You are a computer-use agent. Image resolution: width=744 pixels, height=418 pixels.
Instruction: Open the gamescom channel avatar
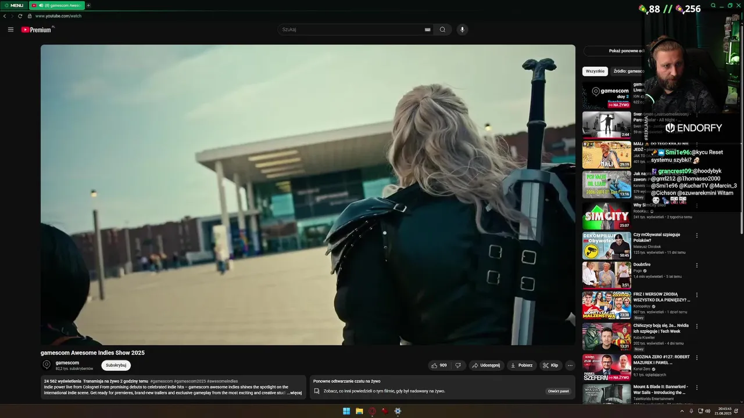(46, 365)
